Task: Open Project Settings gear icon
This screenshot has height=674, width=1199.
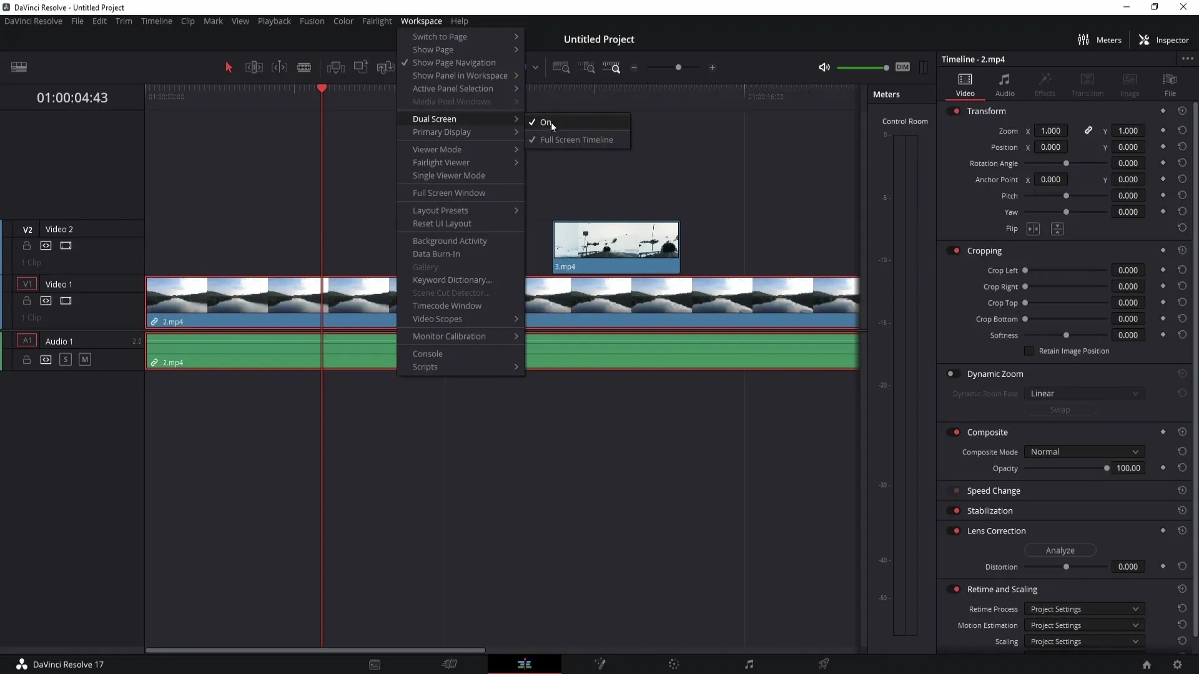Action: coord(1177,665)
